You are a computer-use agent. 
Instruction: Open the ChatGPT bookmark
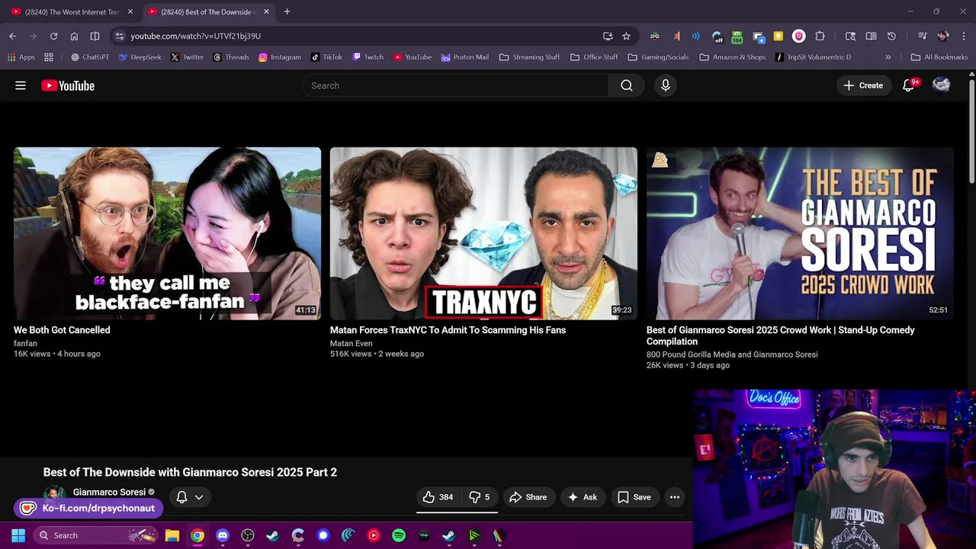coord(89,57)
